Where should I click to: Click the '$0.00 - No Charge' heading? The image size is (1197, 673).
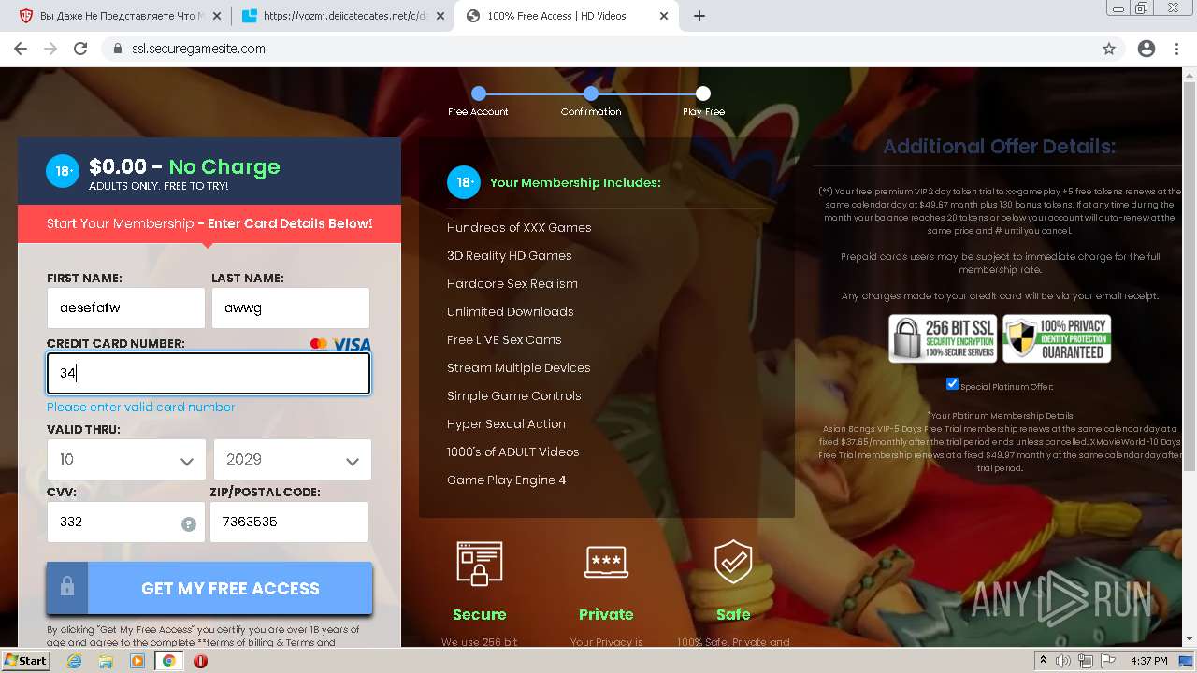coord(184,166)
